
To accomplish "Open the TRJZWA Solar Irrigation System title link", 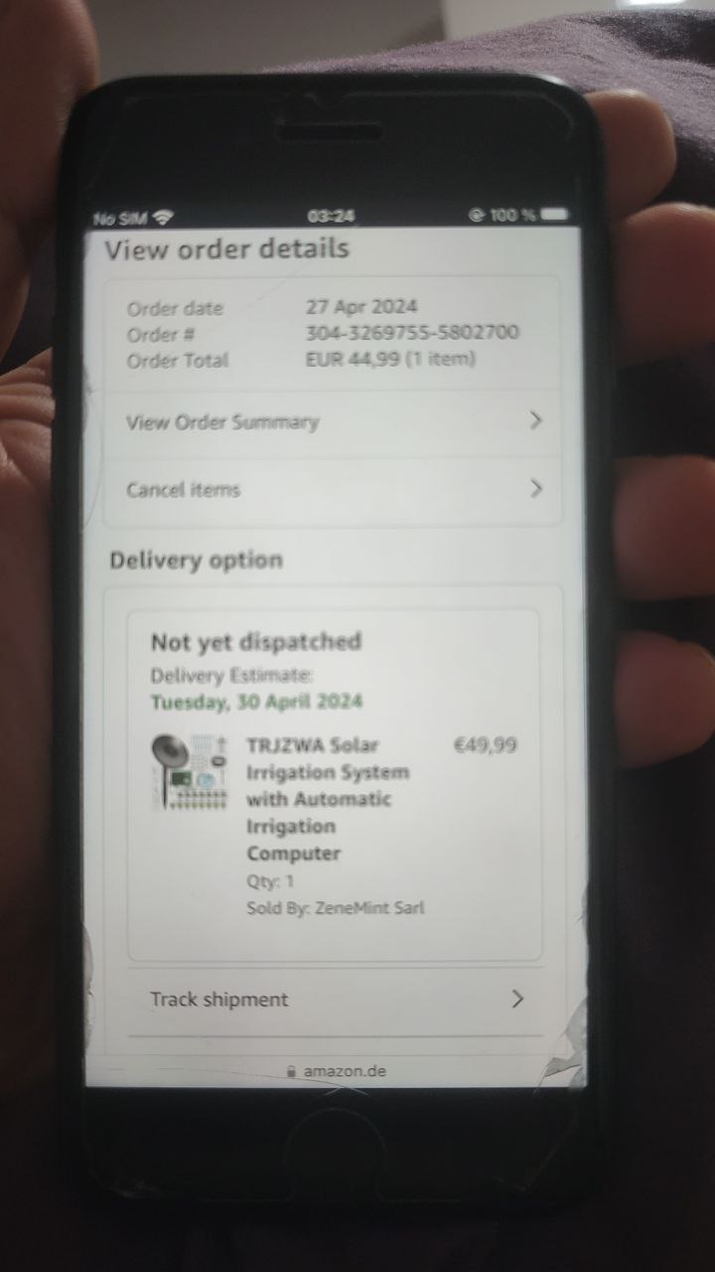I will tap(328, 799).
